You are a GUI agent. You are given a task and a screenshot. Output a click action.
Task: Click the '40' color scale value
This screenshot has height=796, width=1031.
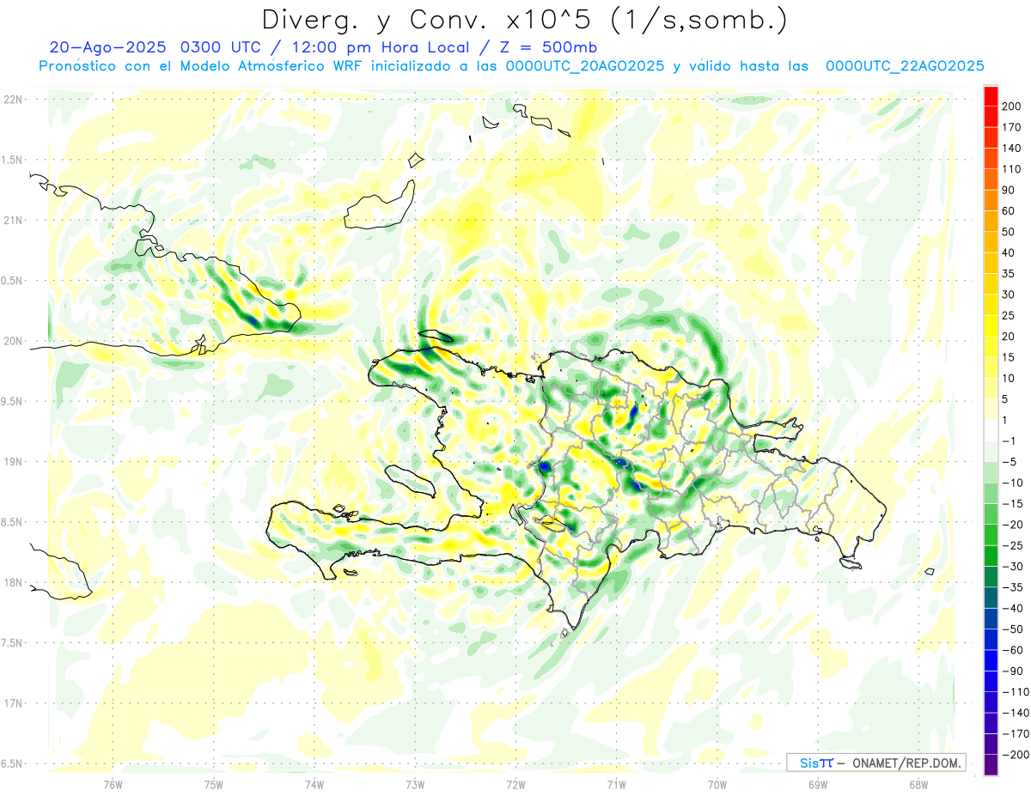click(x=1010, y=252)
